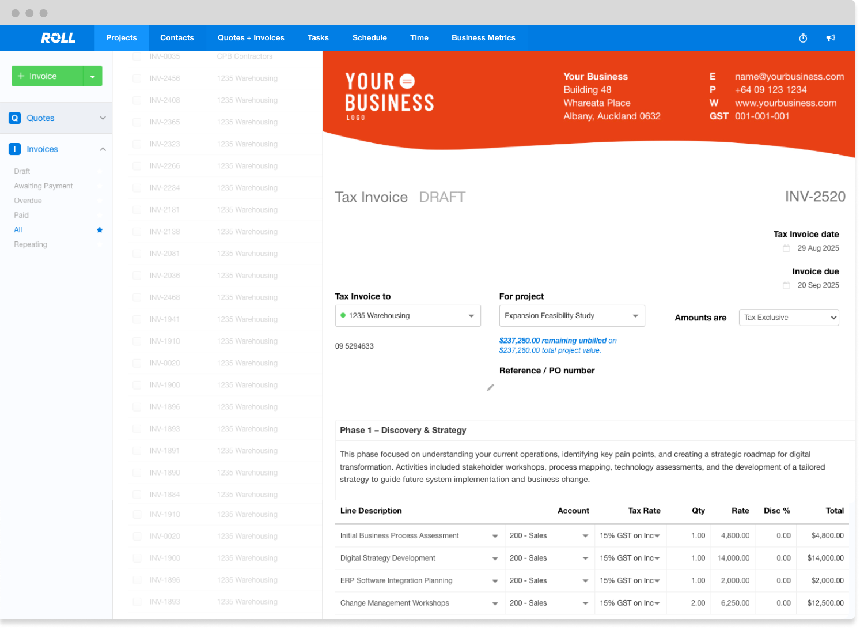Click the Invoices I icon

[15, 149]
